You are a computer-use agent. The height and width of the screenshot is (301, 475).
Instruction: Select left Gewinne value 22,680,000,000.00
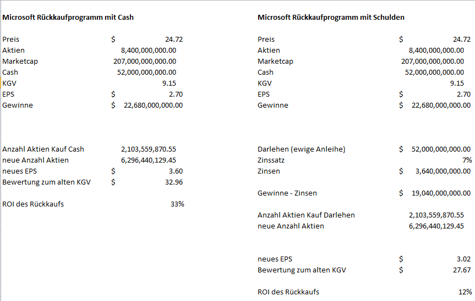point(153,105)
